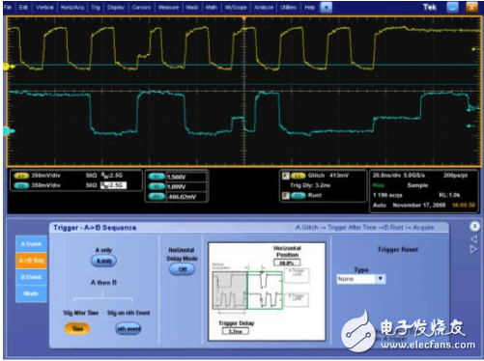Click the upper panel navigation arrow
Image resolution: width=484 pixels, height=361 pixels.
[x=474, y=239]
